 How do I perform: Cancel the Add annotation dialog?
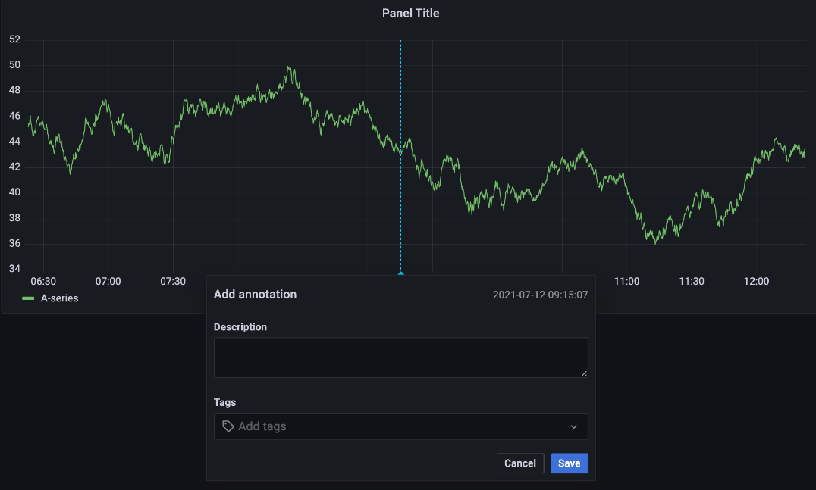point(520,463)
